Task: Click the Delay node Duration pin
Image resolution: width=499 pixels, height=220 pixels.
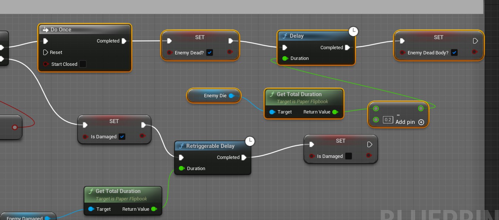Action: tap(285, 58)
